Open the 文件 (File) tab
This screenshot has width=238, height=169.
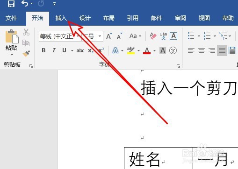tap(11, 18)
